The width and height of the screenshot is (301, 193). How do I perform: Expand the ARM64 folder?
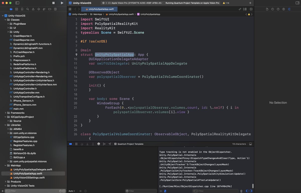click(8, 129)
